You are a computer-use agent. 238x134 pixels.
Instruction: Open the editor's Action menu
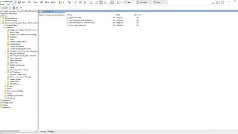pos(2,4)
